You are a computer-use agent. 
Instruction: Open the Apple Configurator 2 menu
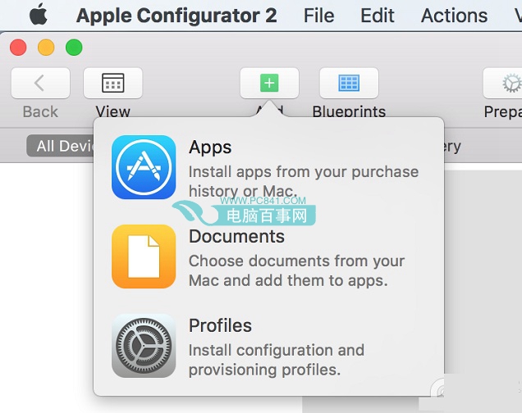(176, 16)
